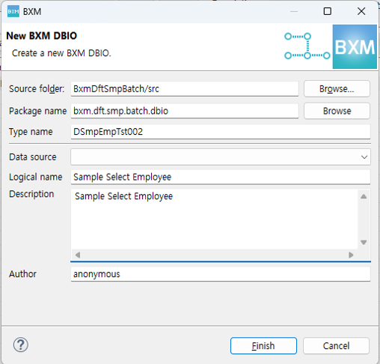Click Description scrollbar up arrow
380x364 pixels.
[x=364, y=196]
